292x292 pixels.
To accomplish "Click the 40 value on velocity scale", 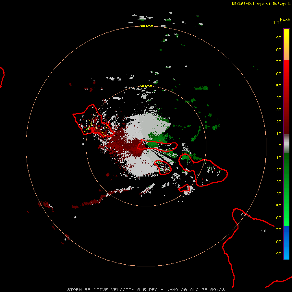I will click(279, 98).
